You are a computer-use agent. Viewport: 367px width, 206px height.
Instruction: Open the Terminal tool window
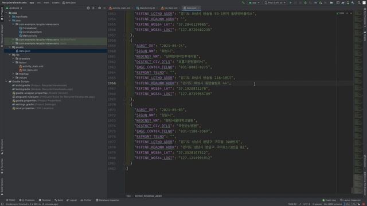click(45, 200)
